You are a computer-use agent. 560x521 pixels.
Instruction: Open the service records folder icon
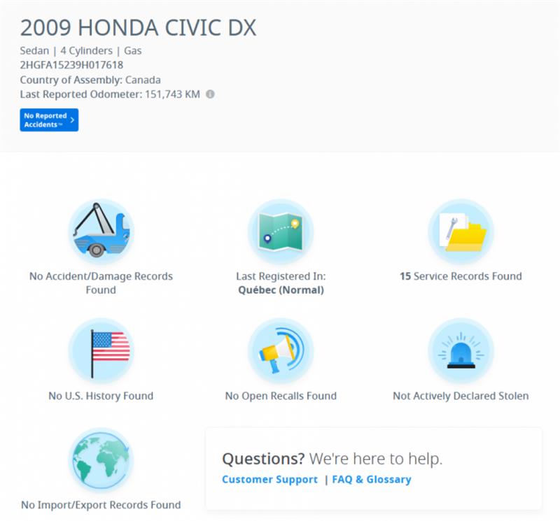pos(461,231)
